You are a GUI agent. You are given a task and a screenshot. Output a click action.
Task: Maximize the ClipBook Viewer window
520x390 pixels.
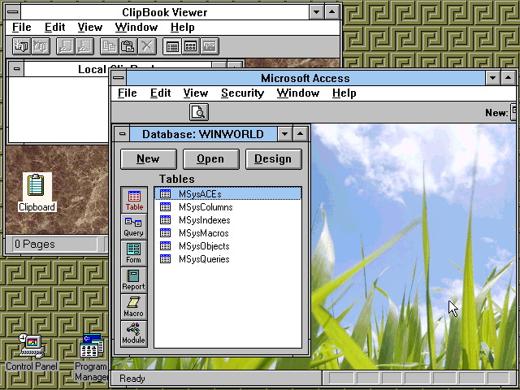coord(332,12)
